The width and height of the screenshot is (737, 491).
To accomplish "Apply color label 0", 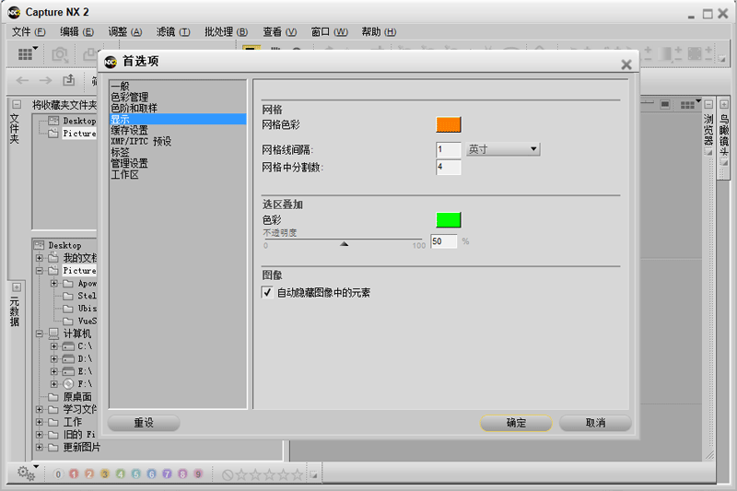I will [x=58, y=474].
